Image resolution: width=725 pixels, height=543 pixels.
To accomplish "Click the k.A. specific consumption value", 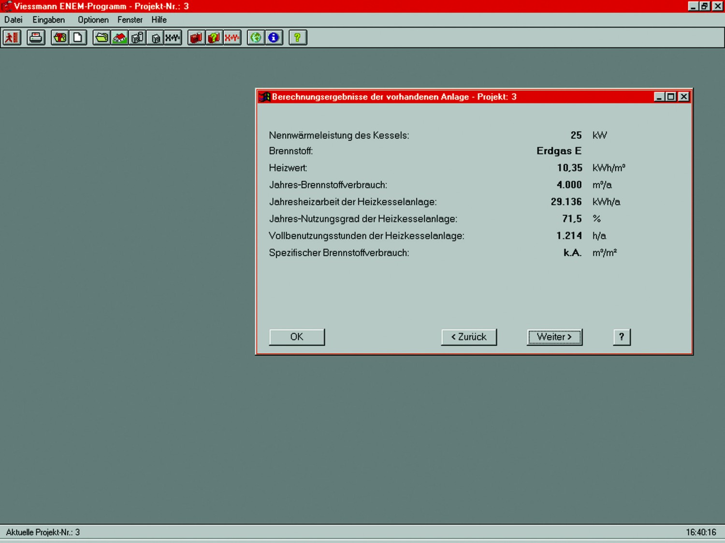I will 572,252.
